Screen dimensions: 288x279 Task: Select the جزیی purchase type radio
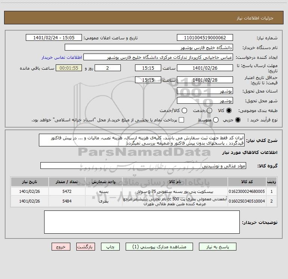point(238,120)
